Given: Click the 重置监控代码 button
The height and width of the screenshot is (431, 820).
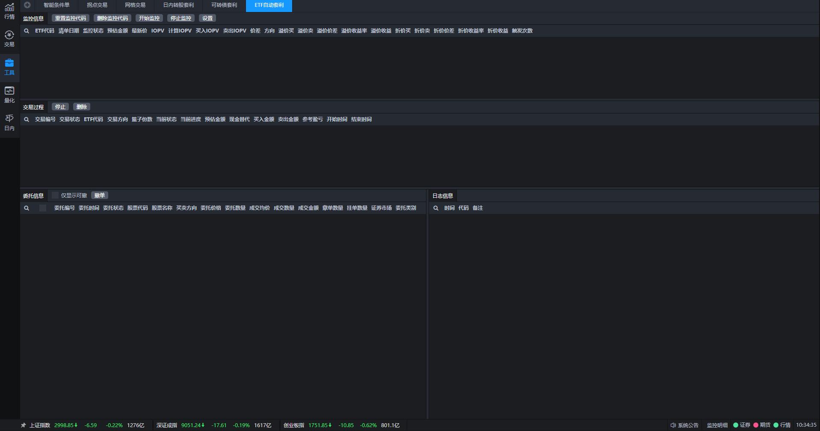Looking at the screenshot, I should click(x=71, y=18).
